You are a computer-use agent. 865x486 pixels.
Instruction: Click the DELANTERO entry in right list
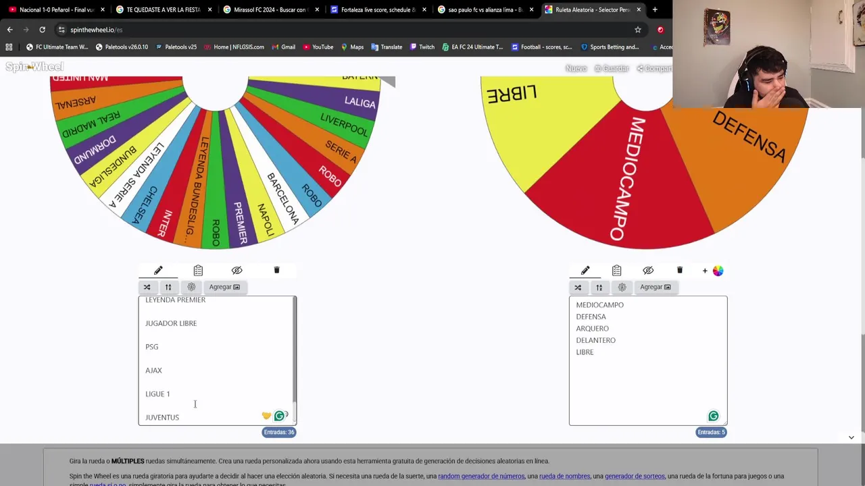[595, 340]
